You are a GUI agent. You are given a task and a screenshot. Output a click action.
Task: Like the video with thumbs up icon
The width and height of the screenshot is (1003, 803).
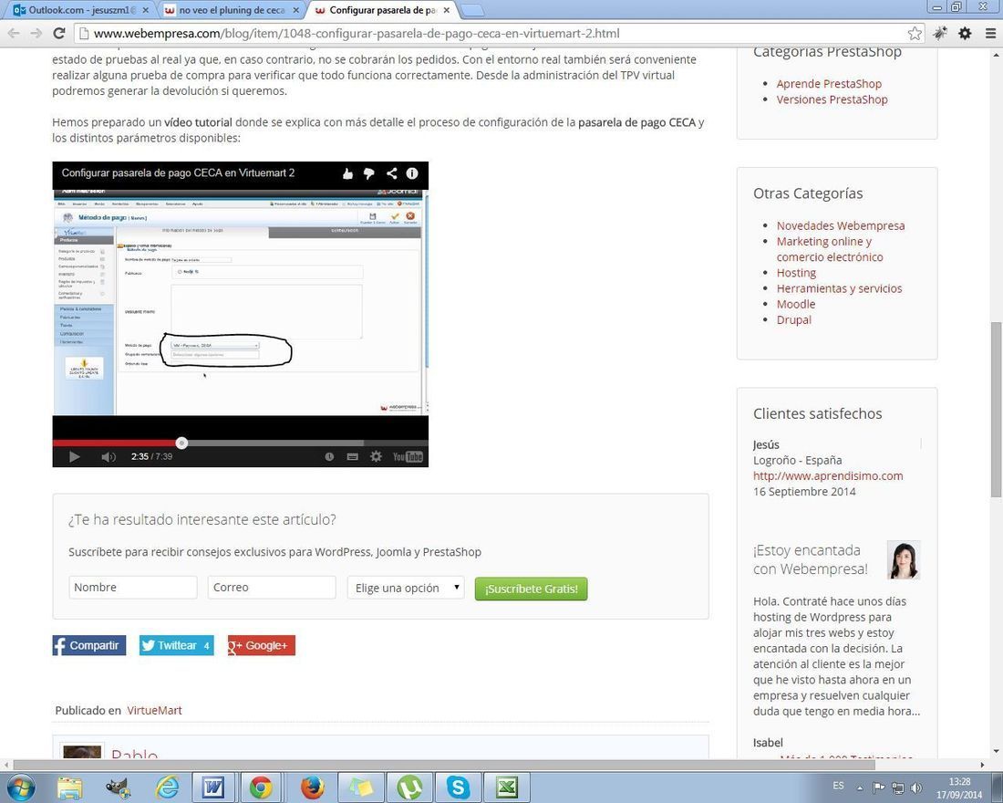pyautogui.click(x=347, y=173)
